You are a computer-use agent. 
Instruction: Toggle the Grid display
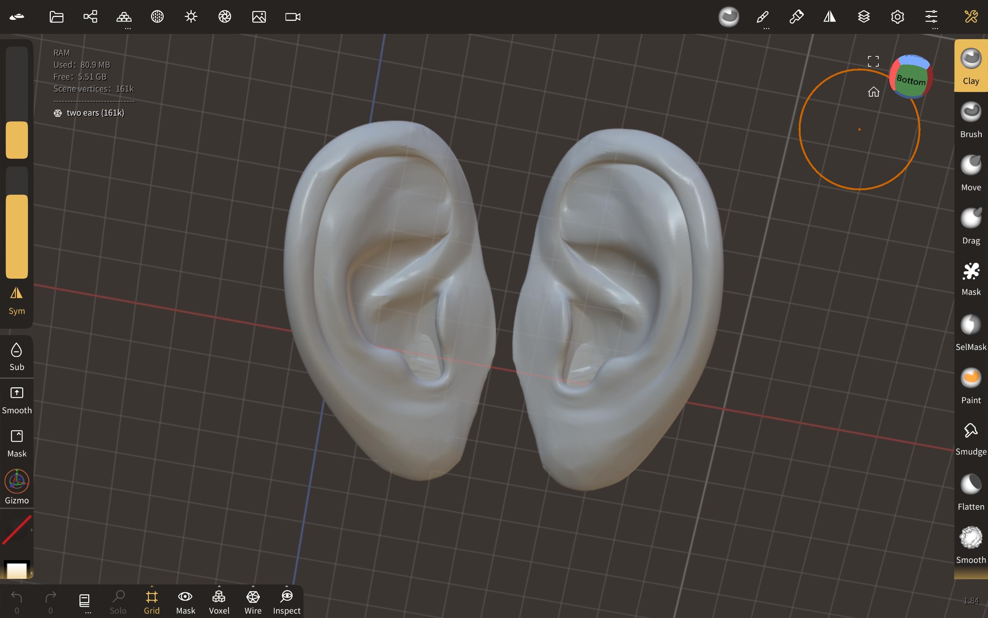coord(152,602)
